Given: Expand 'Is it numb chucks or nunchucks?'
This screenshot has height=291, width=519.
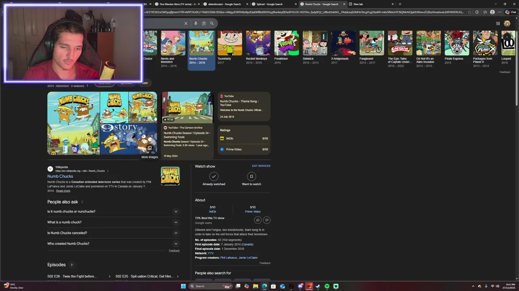Looking at the screenshot, I should [x=113, y=211].
